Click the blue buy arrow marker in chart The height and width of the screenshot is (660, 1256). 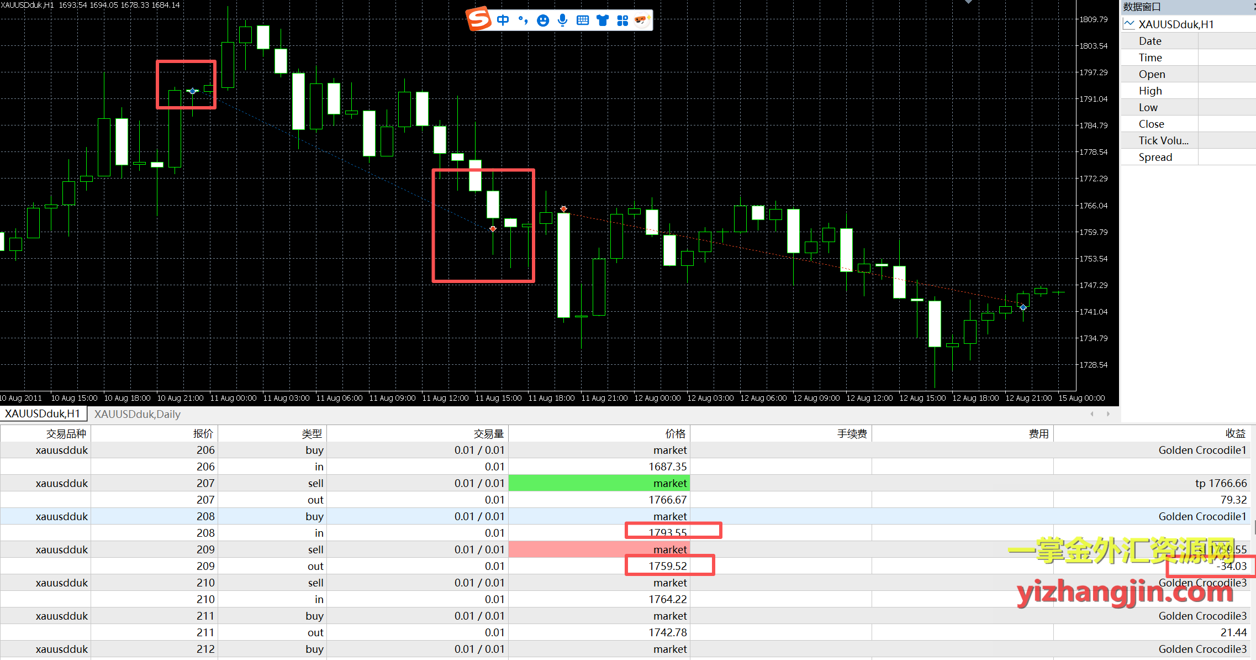pyautogui.click(x=192, y=91)
